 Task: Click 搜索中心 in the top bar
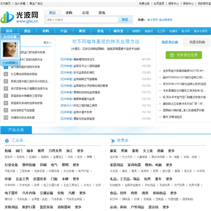click(x=173, y=4)
